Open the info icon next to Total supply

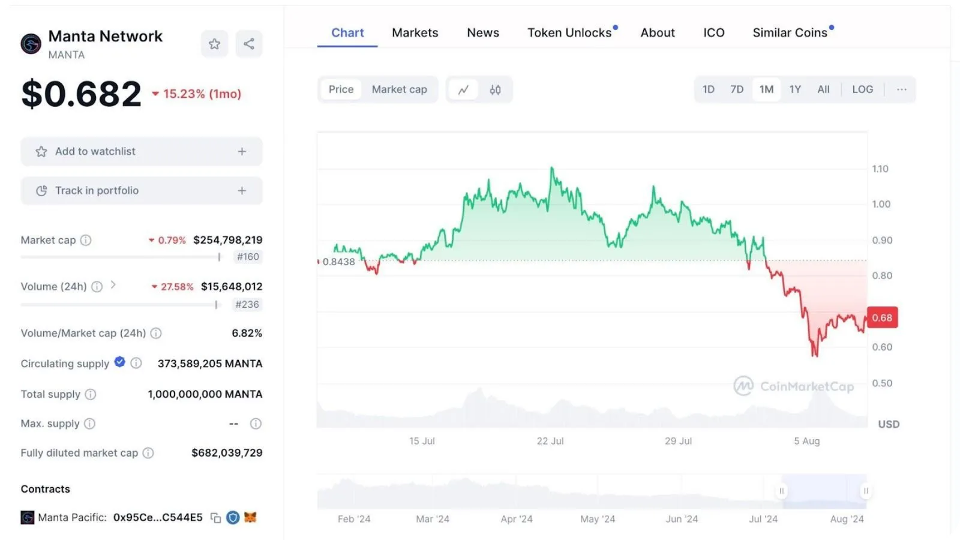[x=91, y=394]
